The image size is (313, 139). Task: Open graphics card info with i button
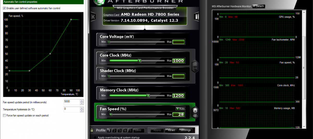point(196,17)
